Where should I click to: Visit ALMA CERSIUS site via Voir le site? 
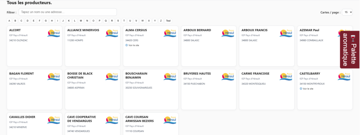(133, 45)
